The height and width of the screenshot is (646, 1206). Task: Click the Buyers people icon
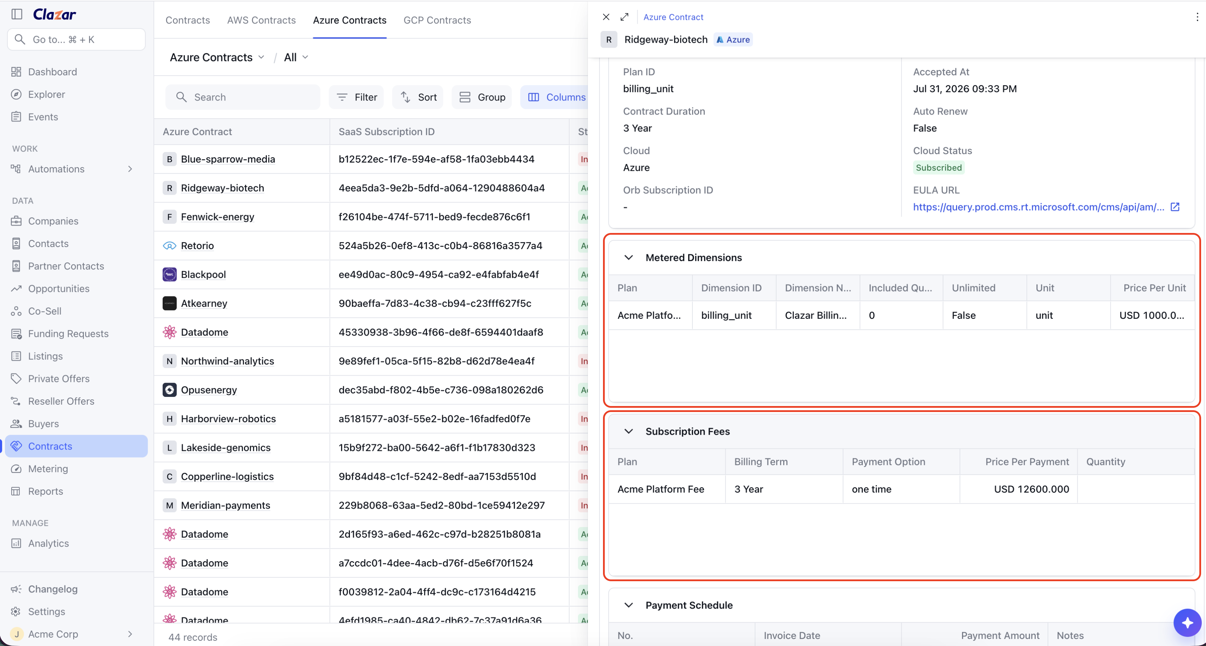[x=16, y=423]
